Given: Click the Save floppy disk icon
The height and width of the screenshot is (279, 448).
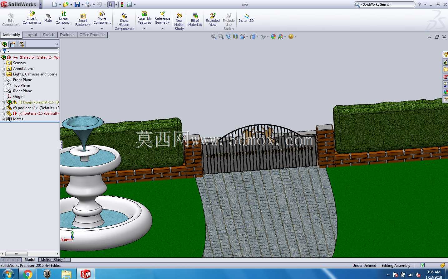Looking at the screenshot, I should [x=77, y=4].
